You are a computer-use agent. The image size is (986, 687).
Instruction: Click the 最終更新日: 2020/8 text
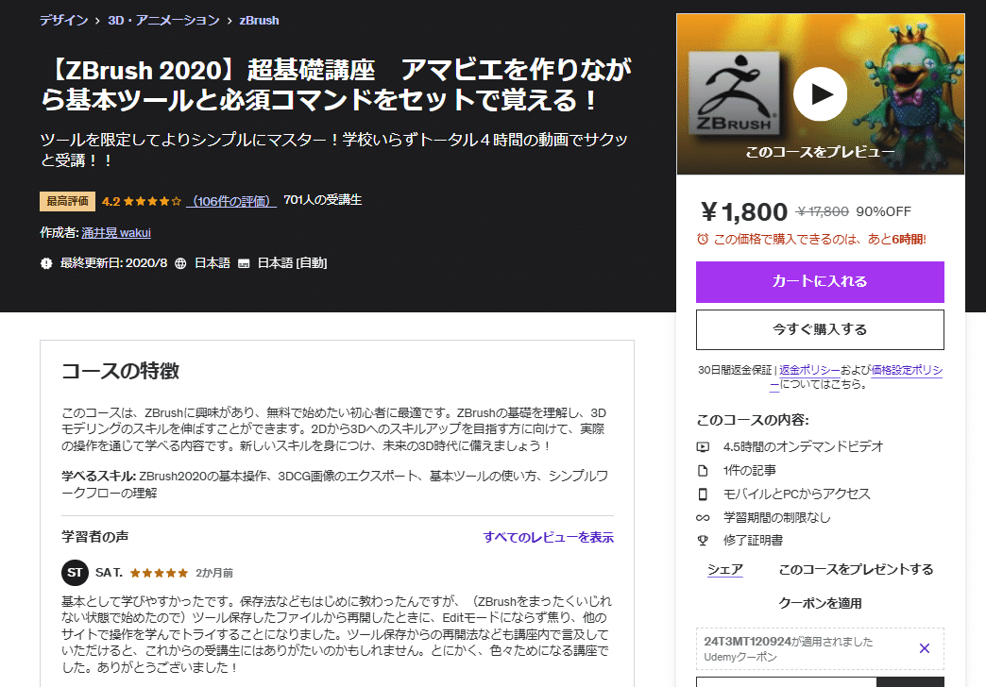pos(114,263)
